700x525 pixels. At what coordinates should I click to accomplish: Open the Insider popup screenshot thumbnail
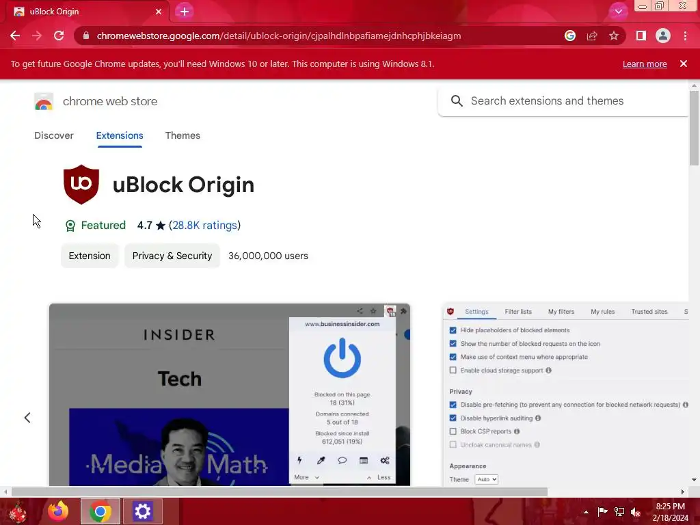pos(230,394)
